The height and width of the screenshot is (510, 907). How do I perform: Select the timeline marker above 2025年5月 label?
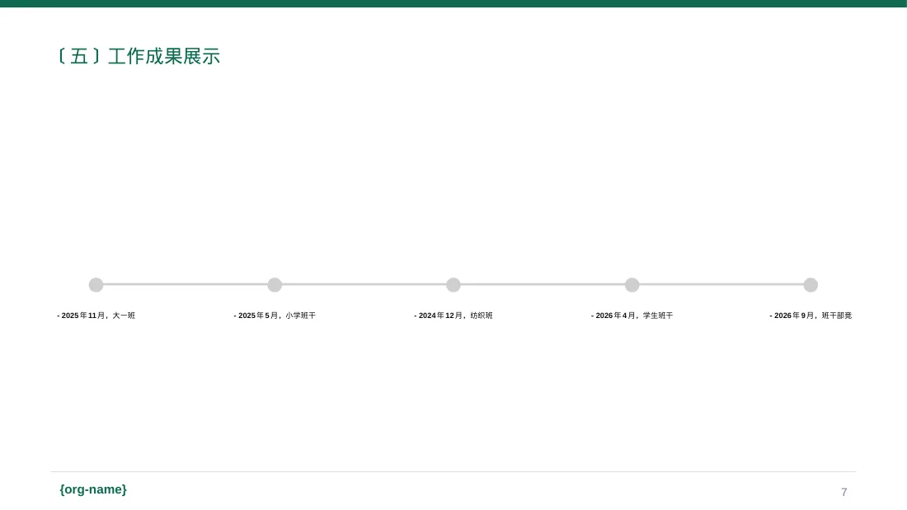[275, 284]
